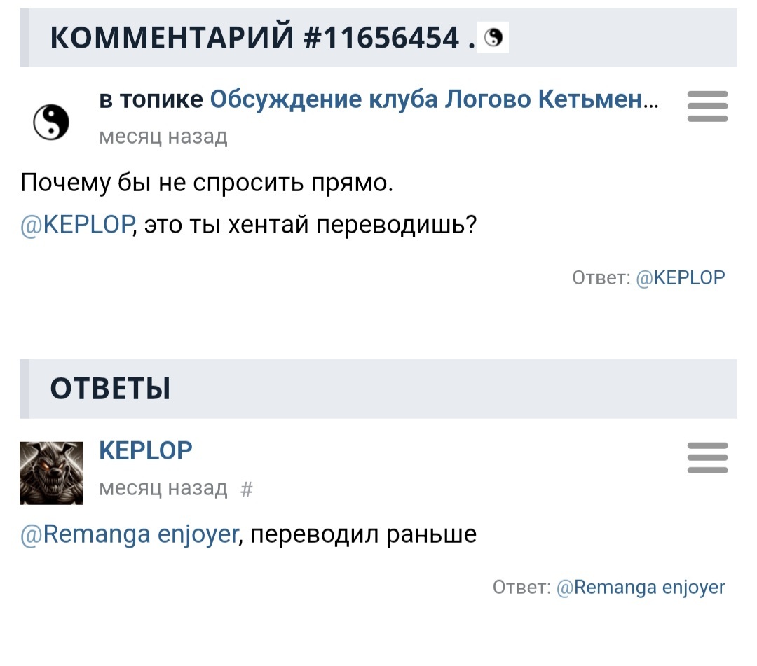This screenshot has height=666, width=757.
Task: Click the @Remanga enjoyer mention in the reply text
Action: point(130,535)
